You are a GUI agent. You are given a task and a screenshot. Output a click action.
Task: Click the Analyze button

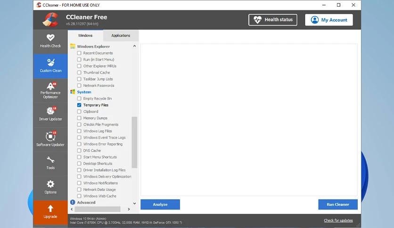[x=160, y=204]
